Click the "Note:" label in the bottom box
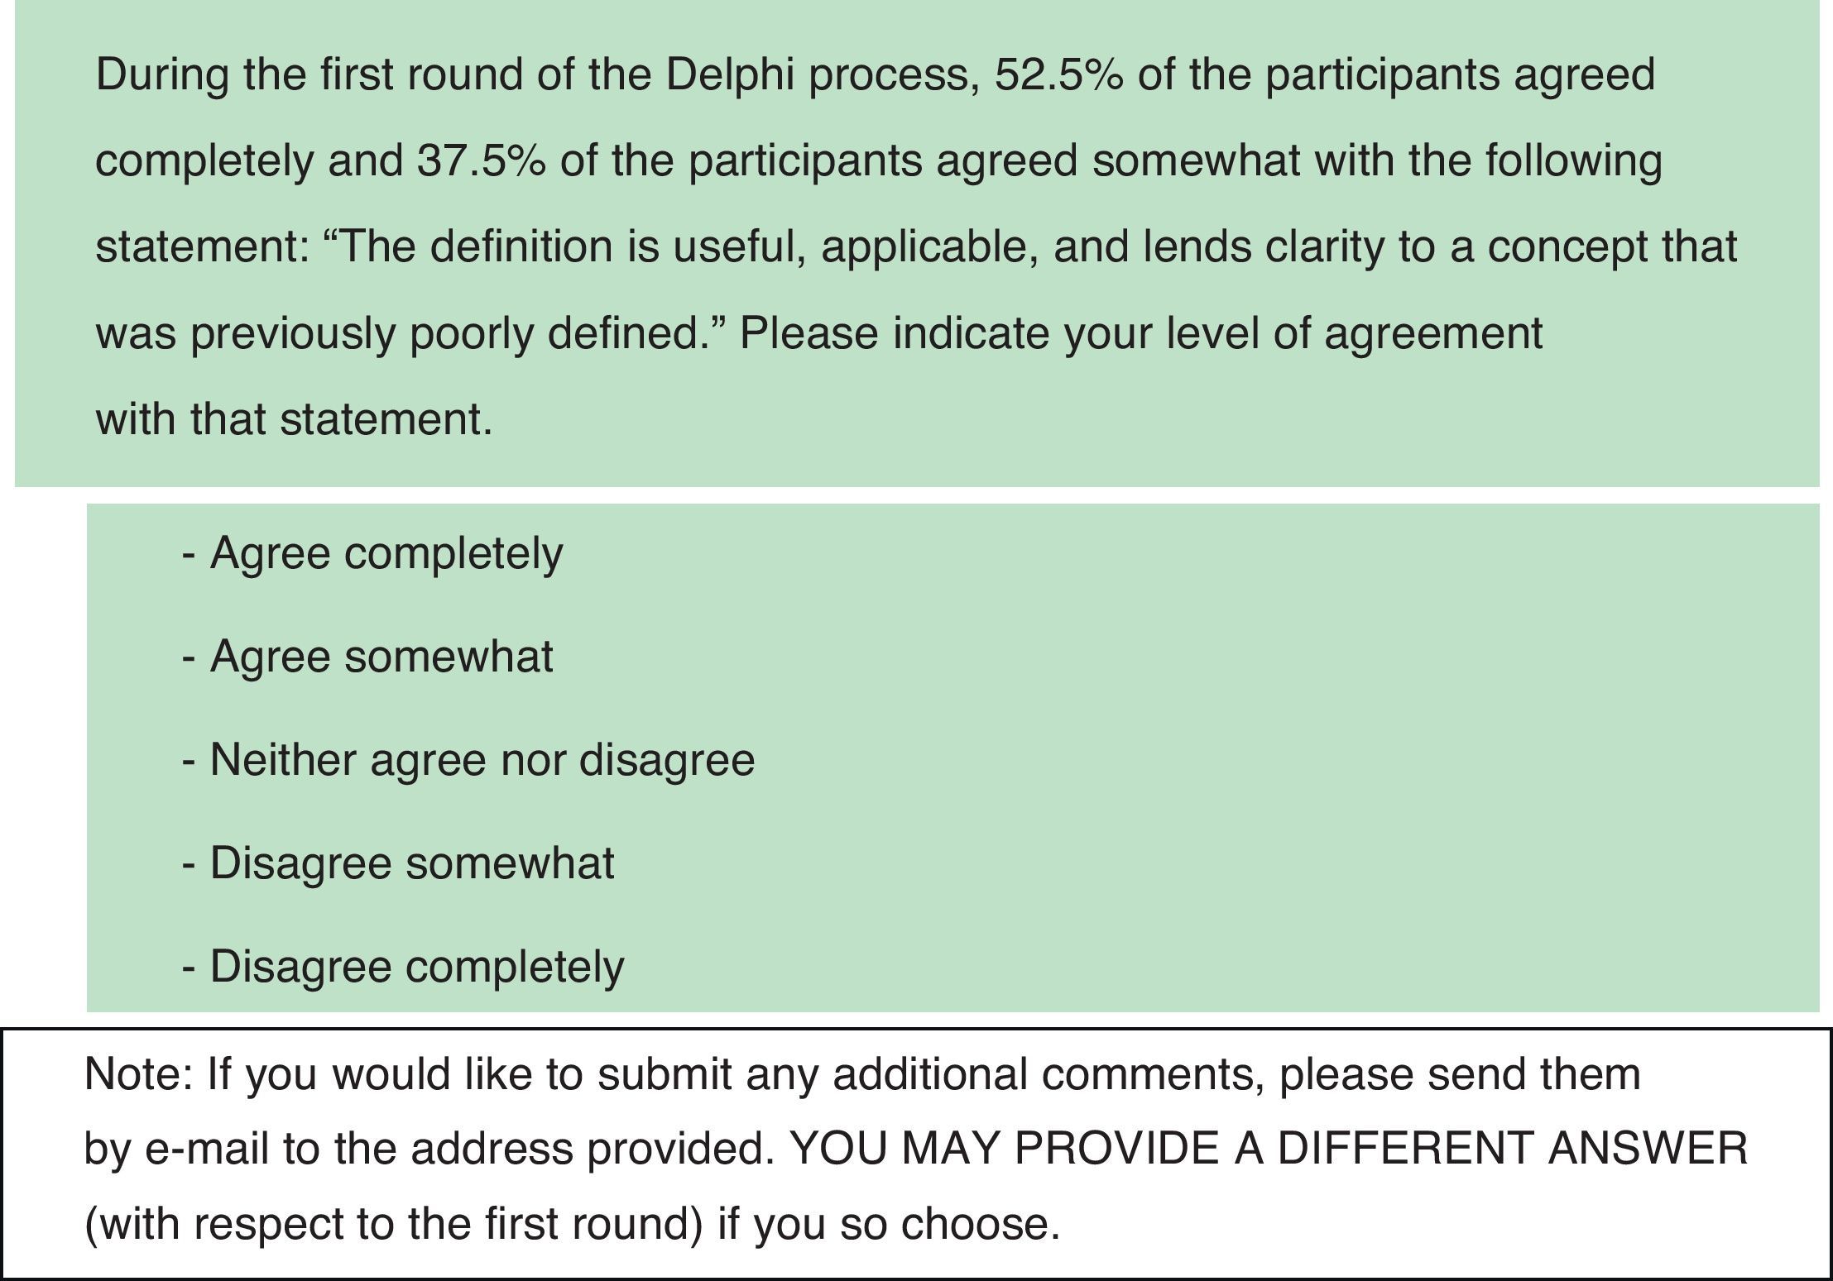The height and width of the screenshot is (1281, 1833). pyautogui.click(x=137, y=1074)
